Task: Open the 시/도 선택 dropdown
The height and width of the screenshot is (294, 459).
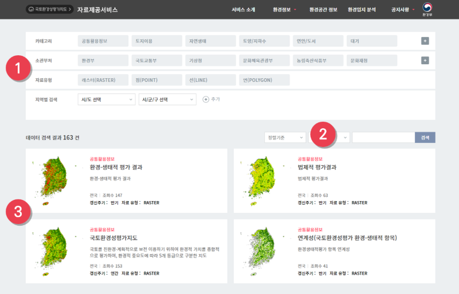Action: click(x=107, y=99)
